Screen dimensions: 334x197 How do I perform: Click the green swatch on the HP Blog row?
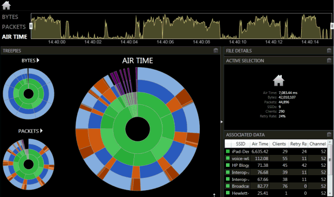coord(228,165)
